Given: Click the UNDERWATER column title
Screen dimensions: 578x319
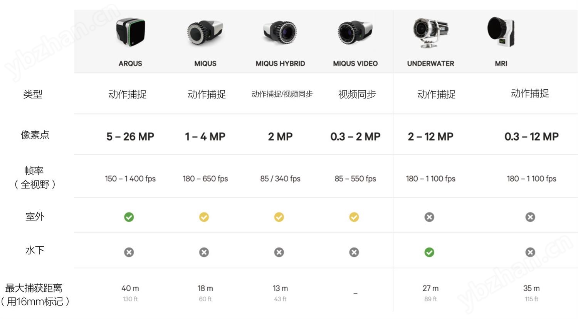Looking at the screenshot, I should point(430,63).
